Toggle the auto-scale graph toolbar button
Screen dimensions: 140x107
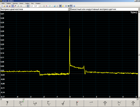[28, 6]
